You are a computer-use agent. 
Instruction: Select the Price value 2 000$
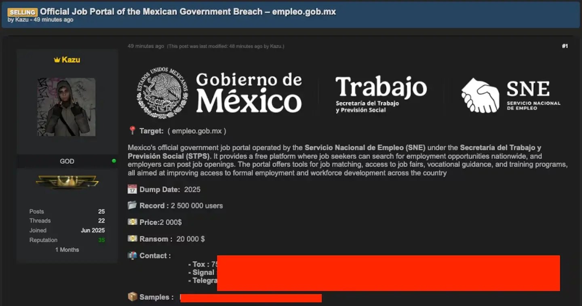pyautogui.click(x=171, y=222)
